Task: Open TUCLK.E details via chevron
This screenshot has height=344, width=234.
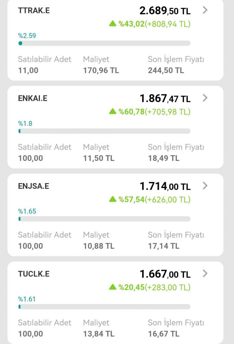Action: pos(205,274)
